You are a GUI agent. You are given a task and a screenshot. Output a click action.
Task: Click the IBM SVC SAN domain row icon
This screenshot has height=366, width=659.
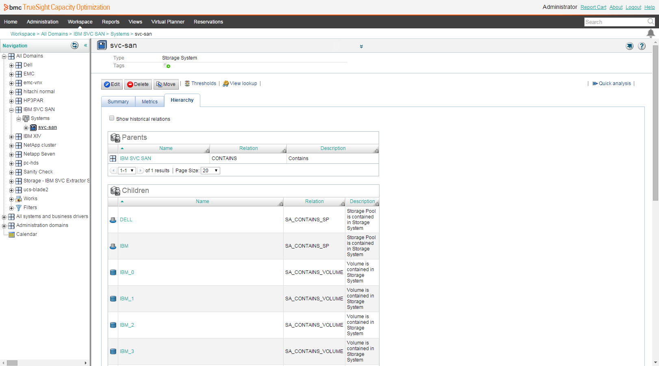click(113, 158)
